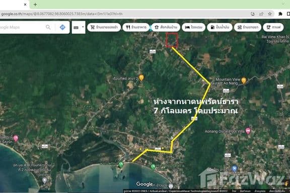Click the Aonang Oscar Pool Villa label
This screenshot has width=290, height=193.
225,131
